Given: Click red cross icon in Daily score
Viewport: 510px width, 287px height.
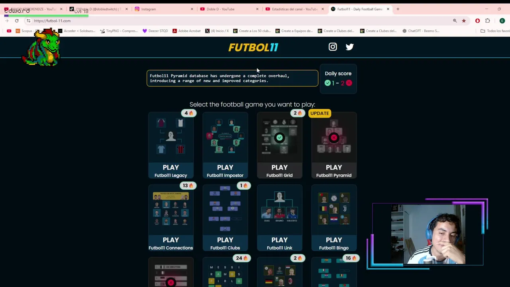Looking at the screenshot, I should pyautogui.click(x=349, y=83).
